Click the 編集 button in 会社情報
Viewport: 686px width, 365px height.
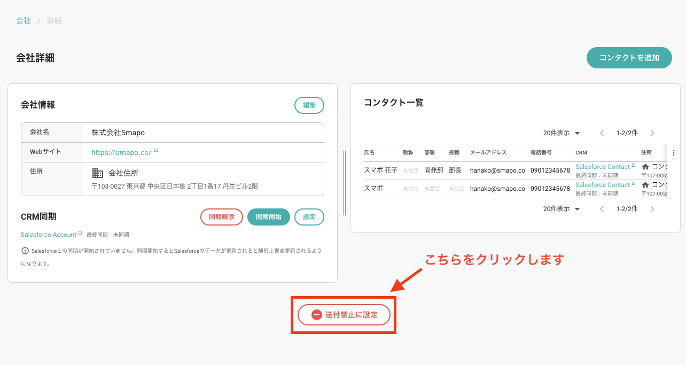pyautogui.click(x=309, y=105)
